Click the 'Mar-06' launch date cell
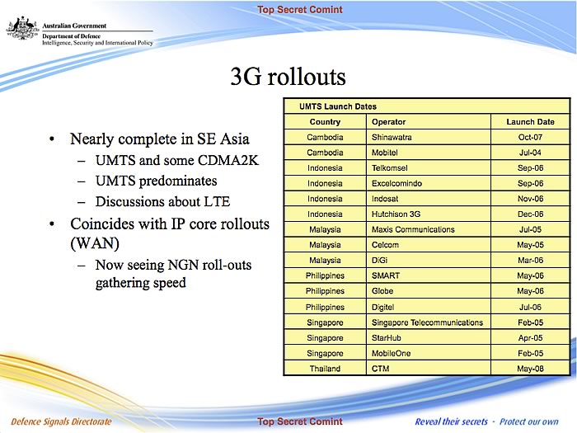Image resolution: width=577 pixels, height=433 pixels. click(x=530, y=261)
